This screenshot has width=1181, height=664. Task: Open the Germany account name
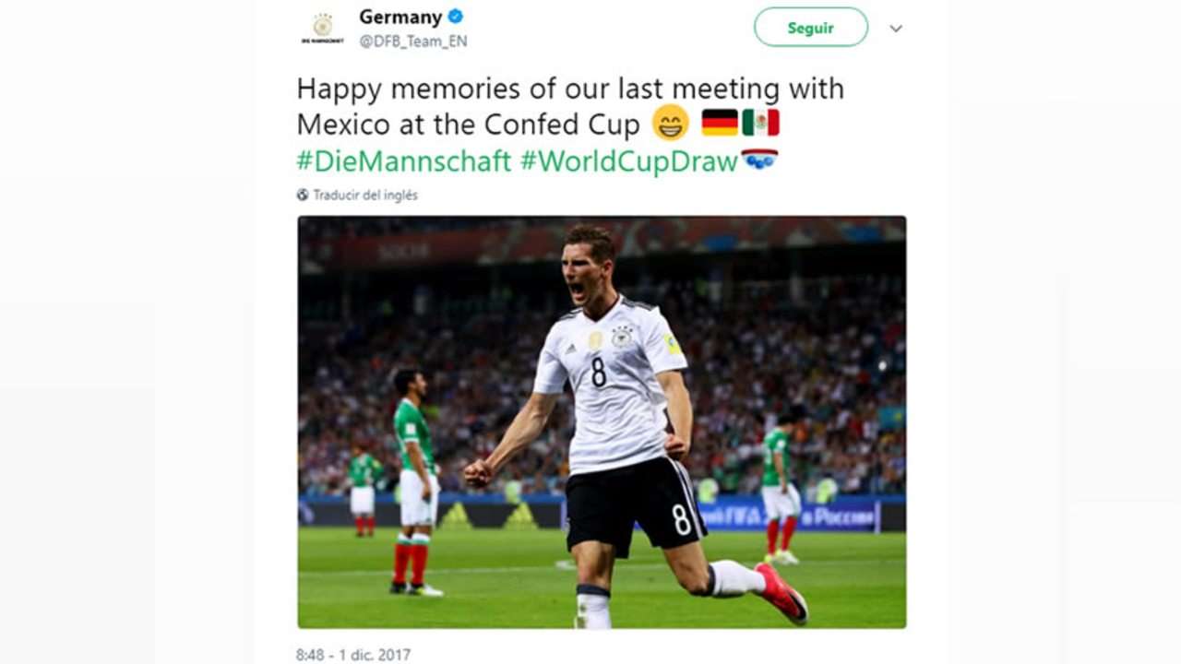point(400,17)
